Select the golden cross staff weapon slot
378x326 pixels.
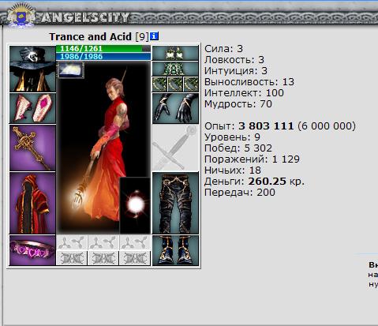[x=32, y=148]
